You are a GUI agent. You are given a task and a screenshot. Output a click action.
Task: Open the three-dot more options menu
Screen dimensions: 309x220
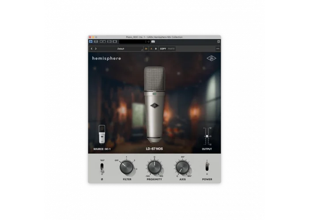pos(218,49)
